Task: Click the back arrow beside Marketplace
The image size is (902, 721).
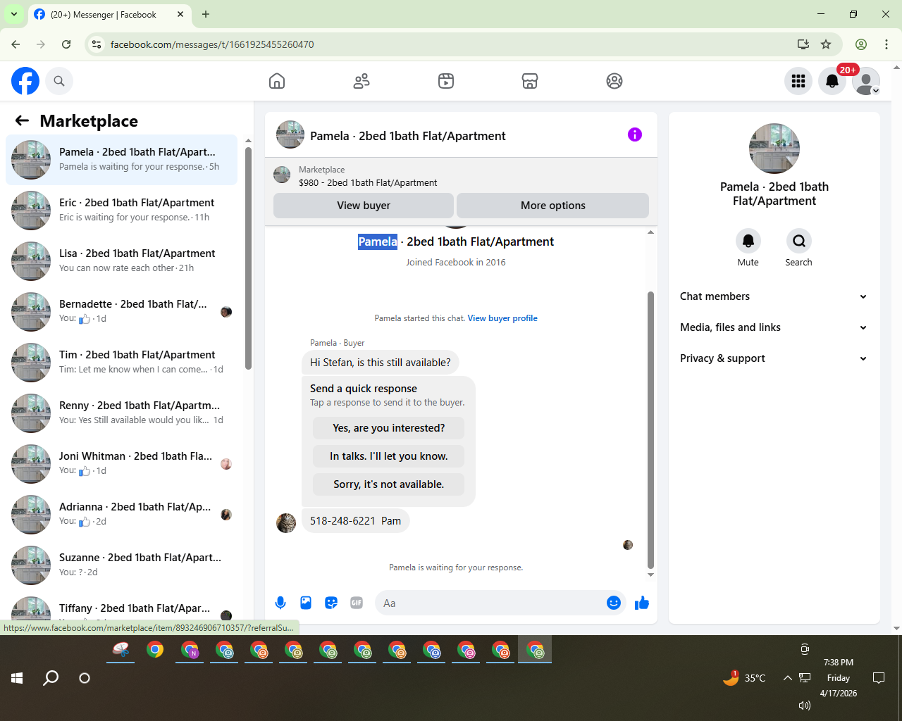Action: (x=22, y=120)
